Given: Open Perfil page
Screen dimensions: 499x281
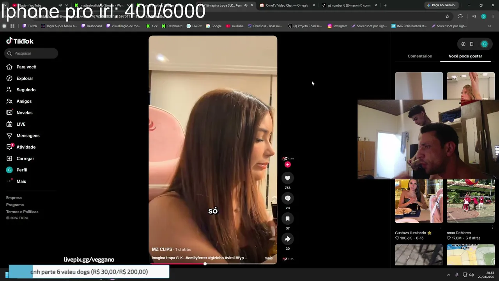Looking at the screenshot, I should (x=21, y=170).
